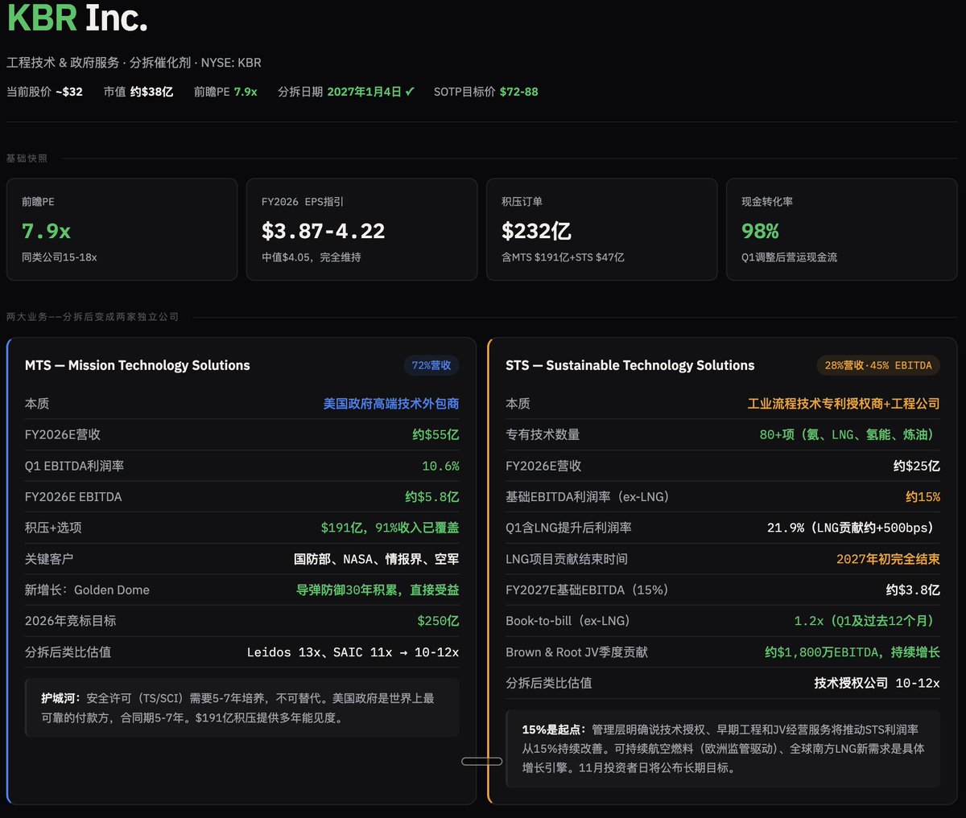Click the 2027年初完全结束 value

(x=888, y=559)
